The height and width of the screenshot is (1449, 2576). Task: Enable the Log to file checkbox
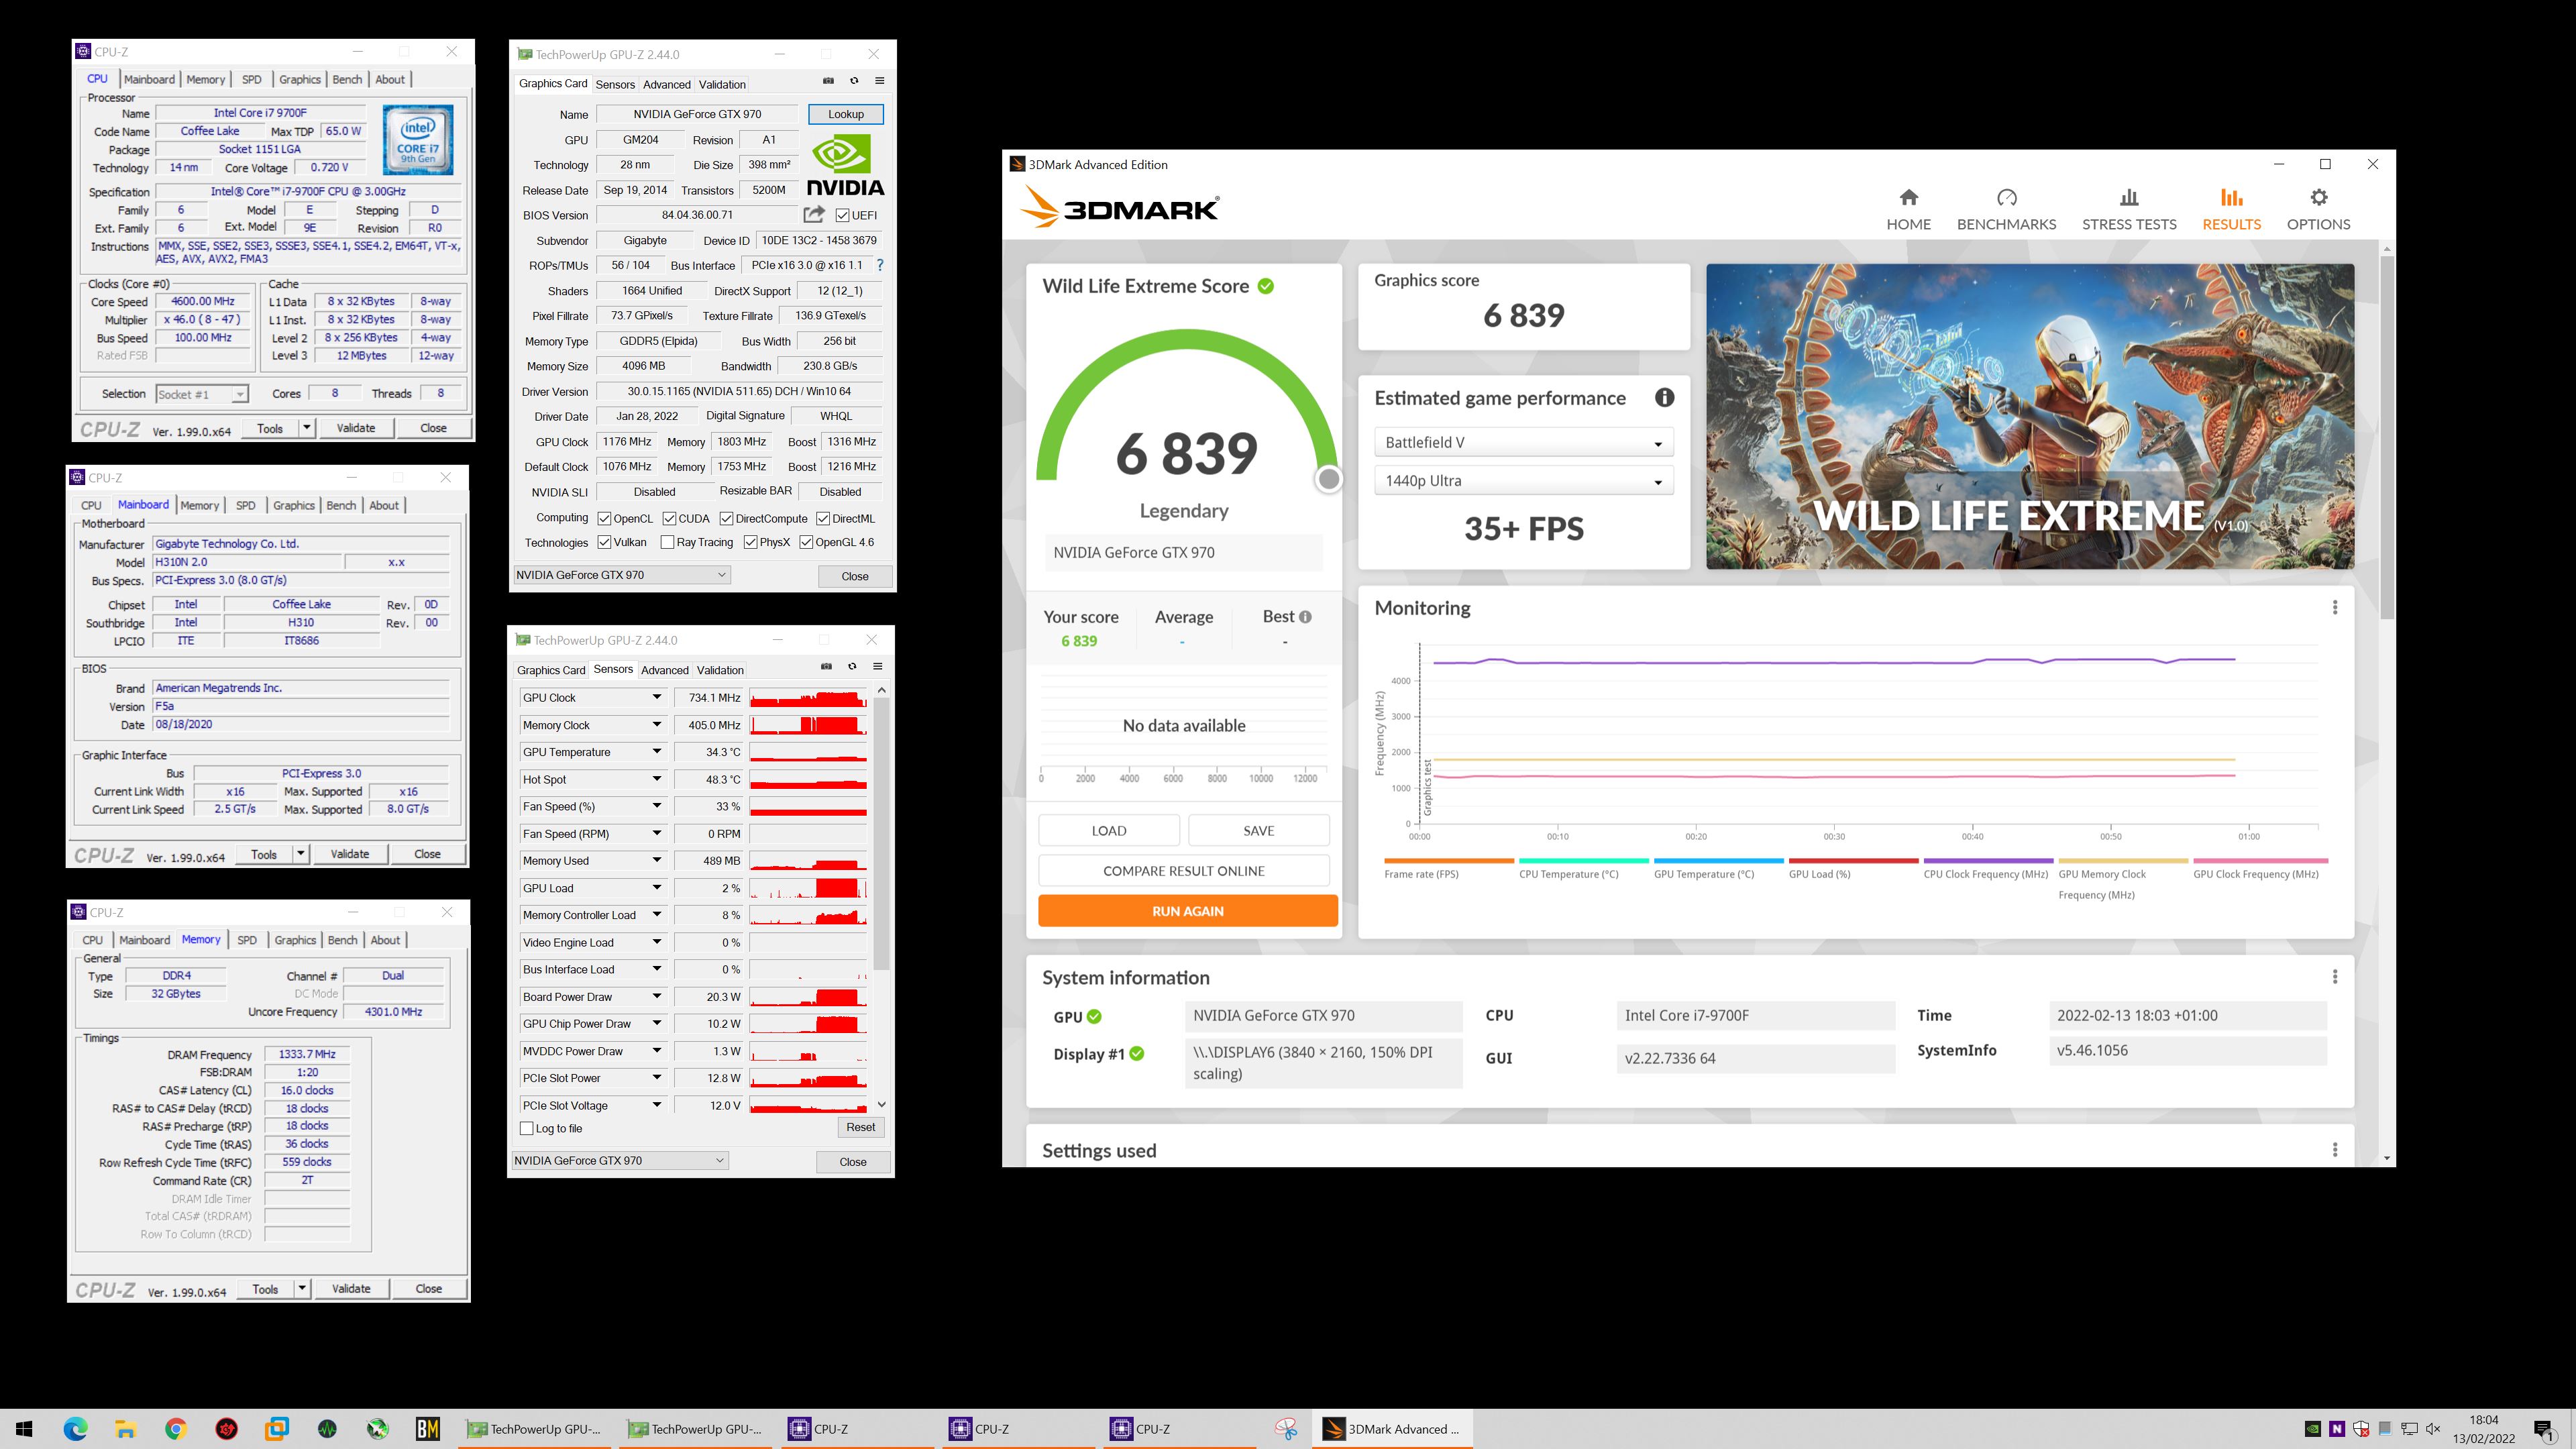[527, 1128]
